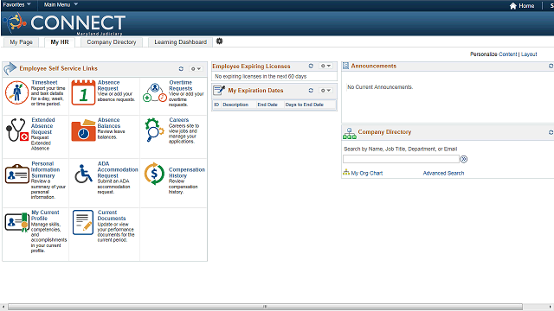This screenshot has height=311, width=554.
Task: Click 'No expiring licenses in the next 60 days' text
Action: coord(261,77)
